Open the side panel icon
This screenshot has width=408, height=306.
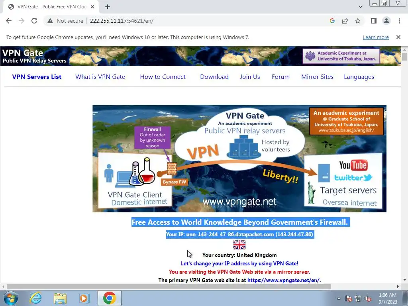374,21
